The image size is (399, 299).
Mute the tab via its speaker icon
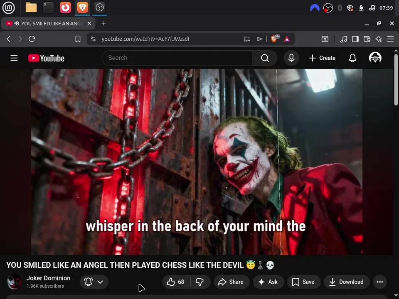[x=17, y=23]
